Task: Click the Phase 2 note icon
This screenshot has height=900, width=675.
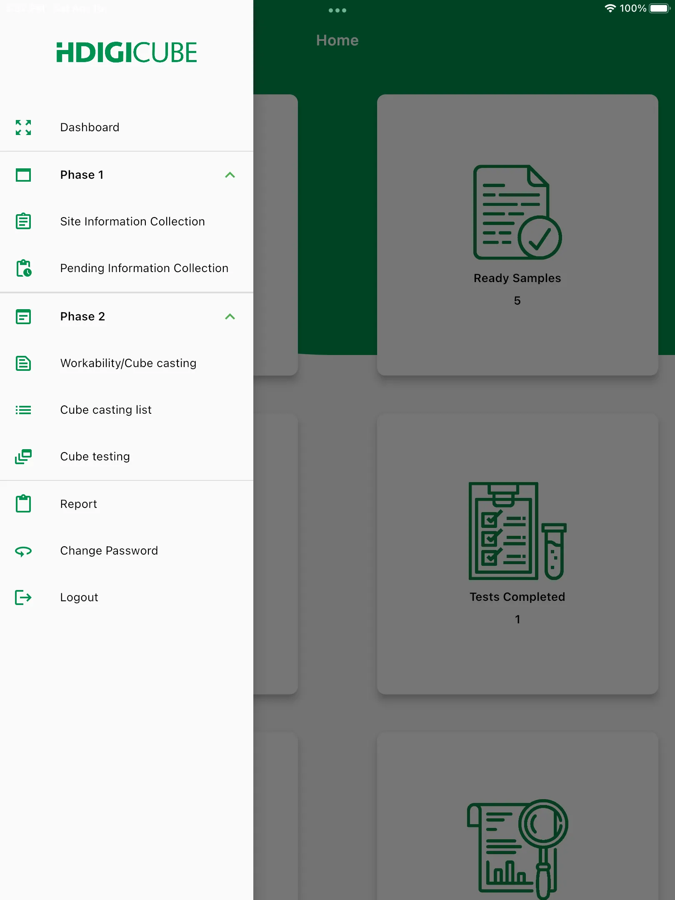Action: 23,317
